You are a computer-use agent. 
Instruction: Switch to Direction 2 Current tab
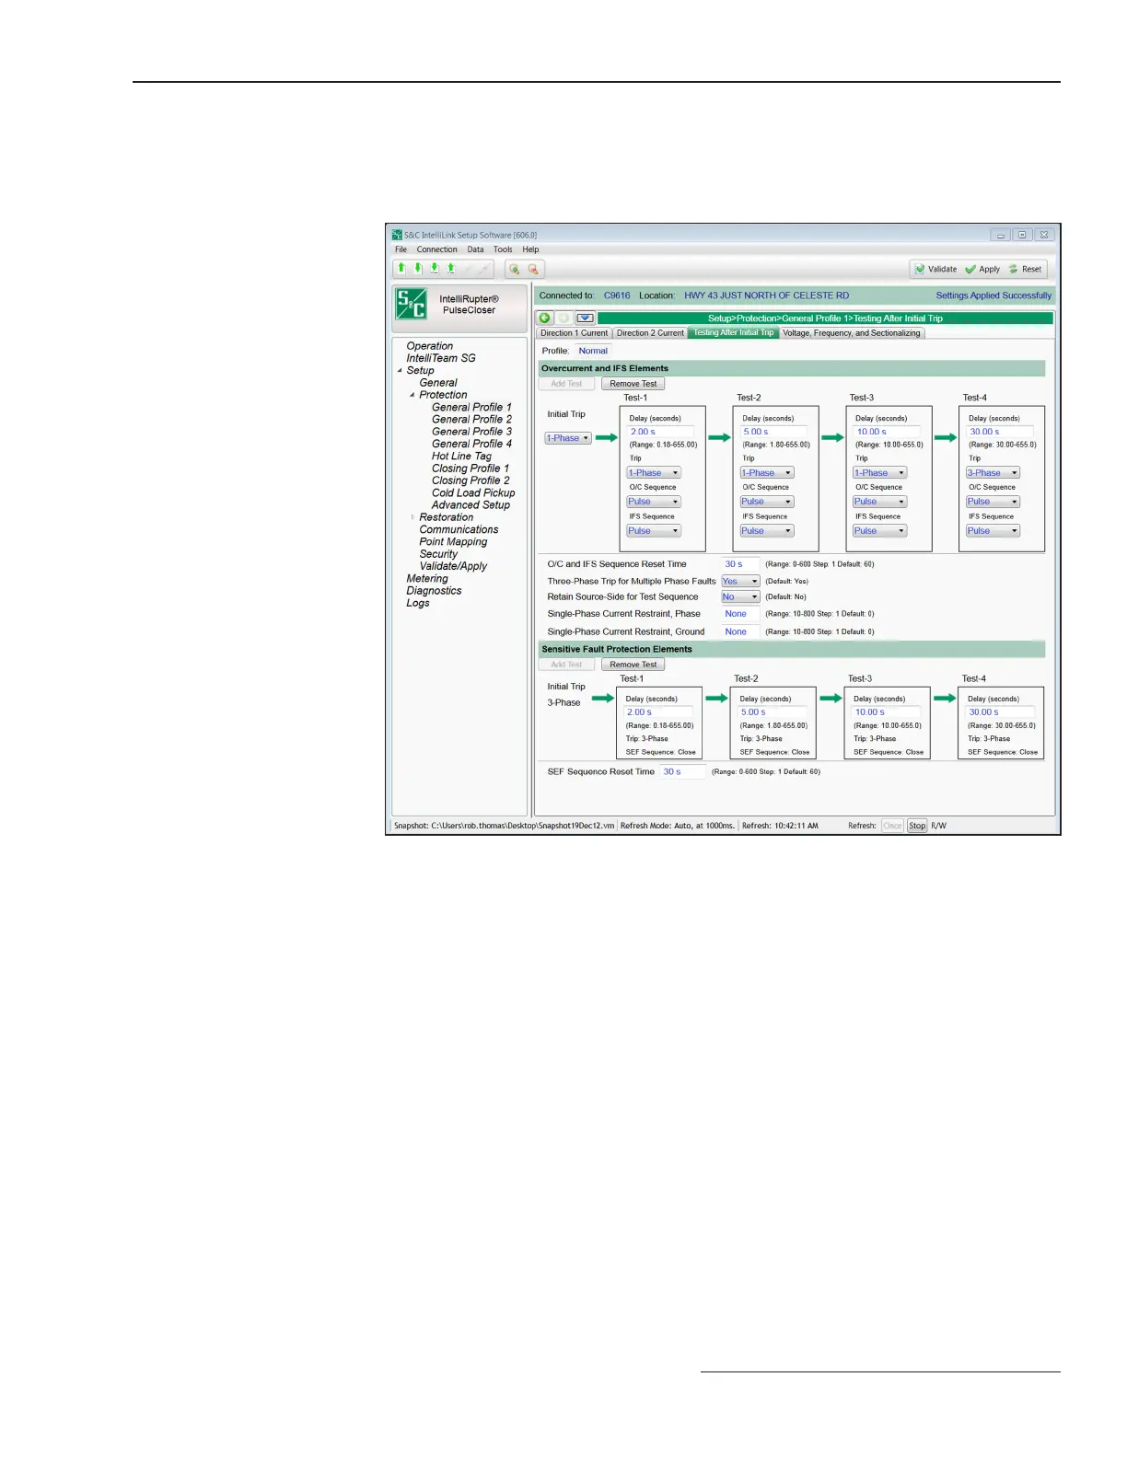[650, 333]
